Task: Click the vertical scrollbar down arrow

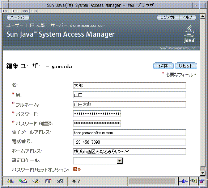Action: pos(203,173)
